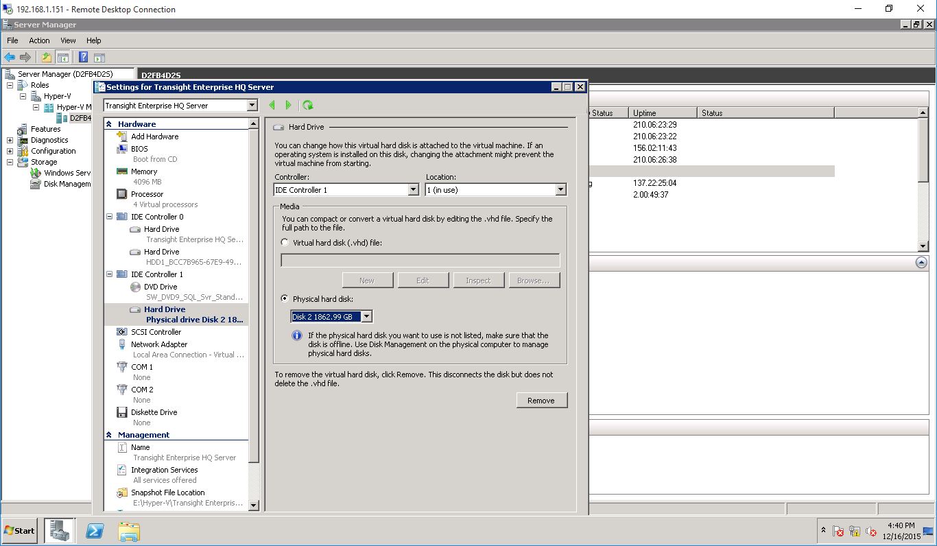Click the Uptime column header

click(663, 112)
